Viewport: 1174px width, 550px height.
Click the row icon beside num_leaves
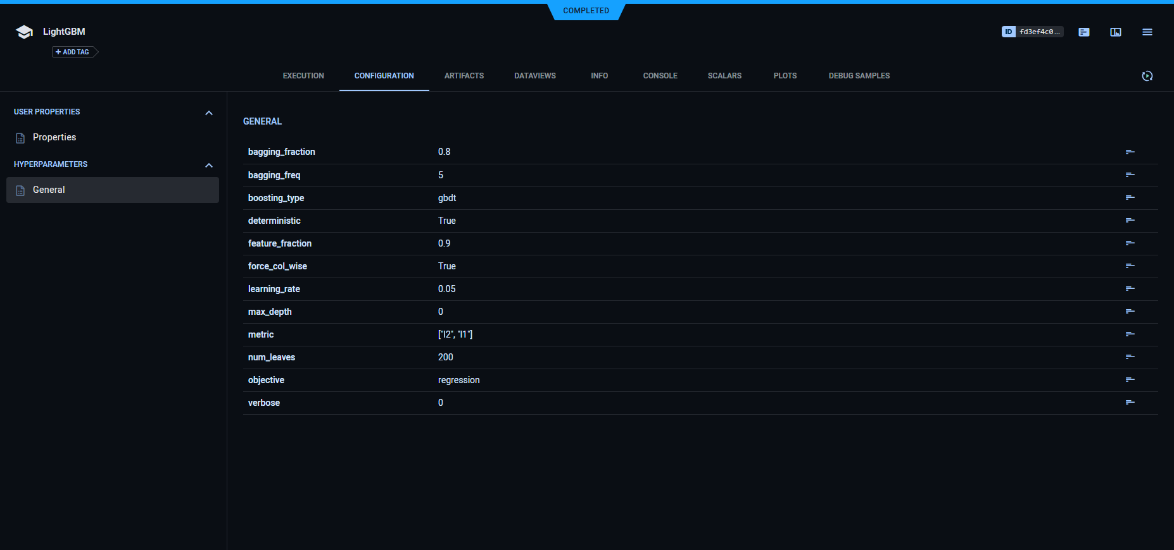(x=1130, y=357)
